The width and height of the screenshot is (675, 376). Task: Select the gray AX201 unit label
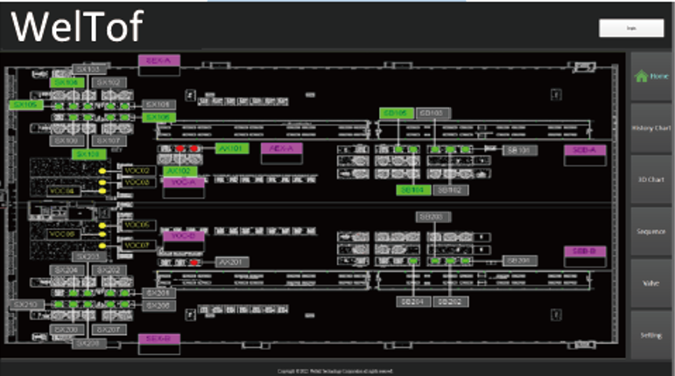click(234, 261)
